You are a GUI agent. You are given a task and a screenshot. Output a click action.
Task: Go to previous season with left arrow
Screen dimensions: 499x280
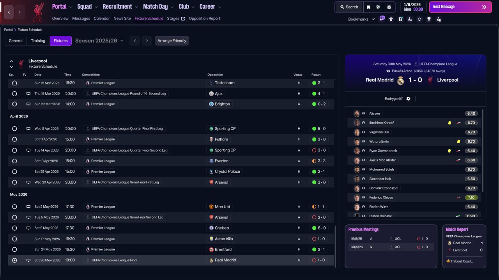click(x=134, y=41)
